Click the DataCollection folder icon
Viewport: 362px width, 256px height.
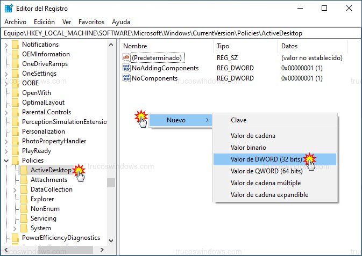click(24, 189)
